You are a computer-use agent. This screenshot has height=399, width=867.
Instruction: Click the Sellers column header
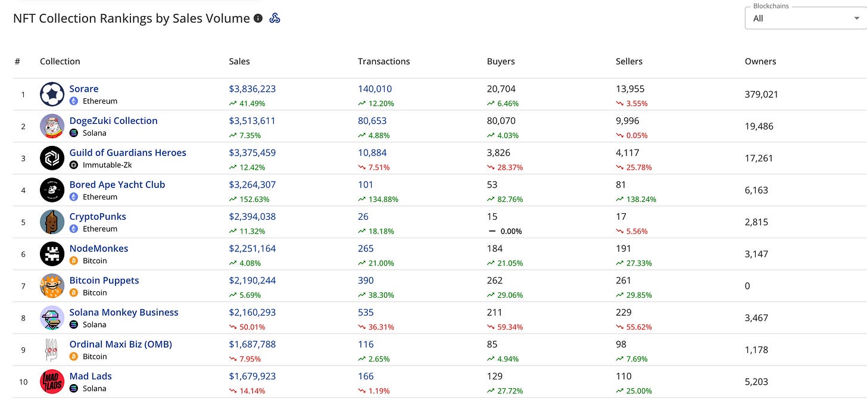click(x=629, y=61)
